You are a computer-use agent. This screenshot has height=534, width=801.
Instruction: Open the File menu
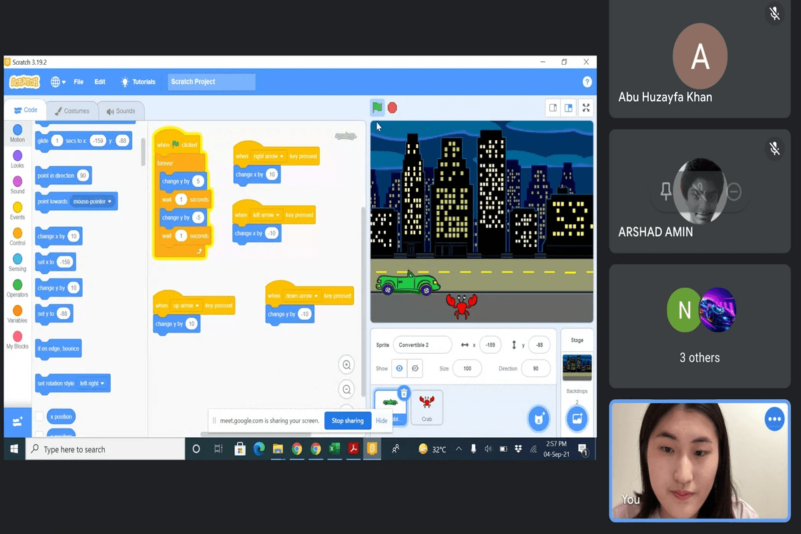(x=79, y=82)
